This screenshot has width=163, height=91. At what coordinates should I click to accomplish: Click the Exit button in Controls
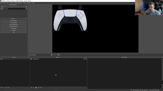(13, 32)
